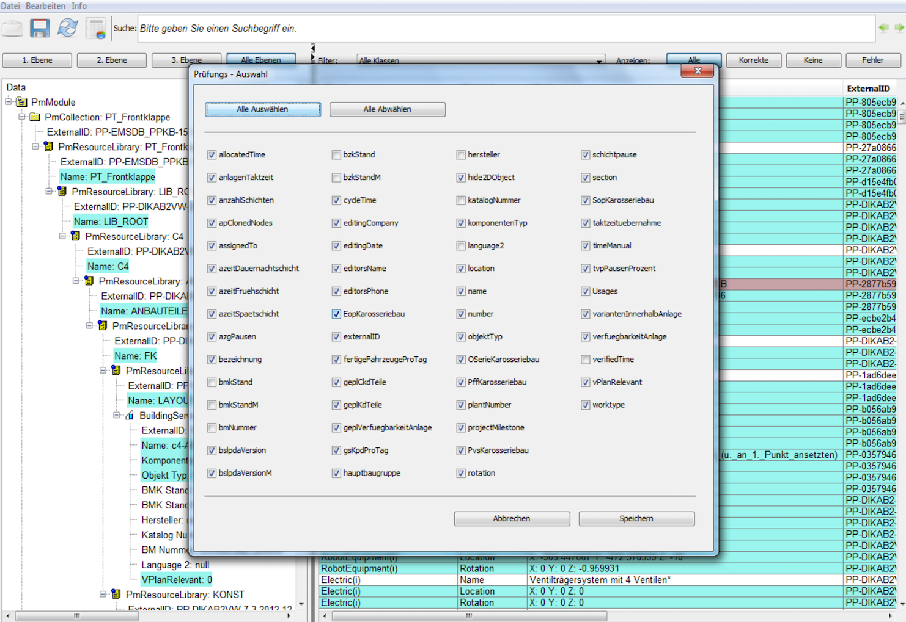Open the Bearbeiten menu
The image size is (906, 622).
(45, 5)
